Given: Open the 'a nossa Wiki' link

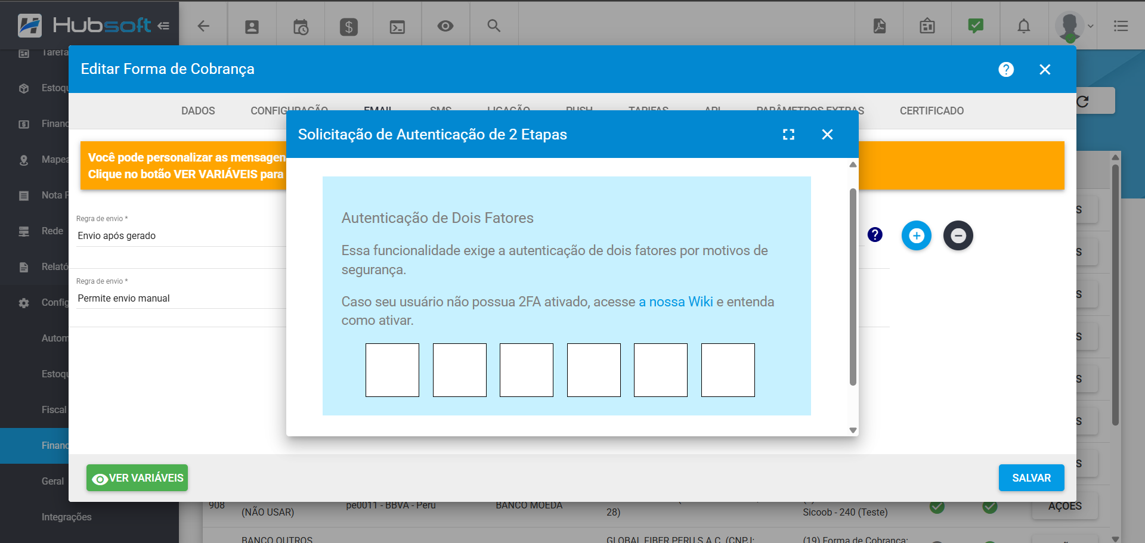Looking at the screenshot, I should pyautogui.click(x=676, y=302).
